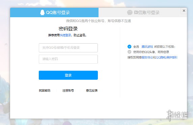Switch to QQ账号登录 tab
Screen dimensions: 193x125
(x=54, y=12)
